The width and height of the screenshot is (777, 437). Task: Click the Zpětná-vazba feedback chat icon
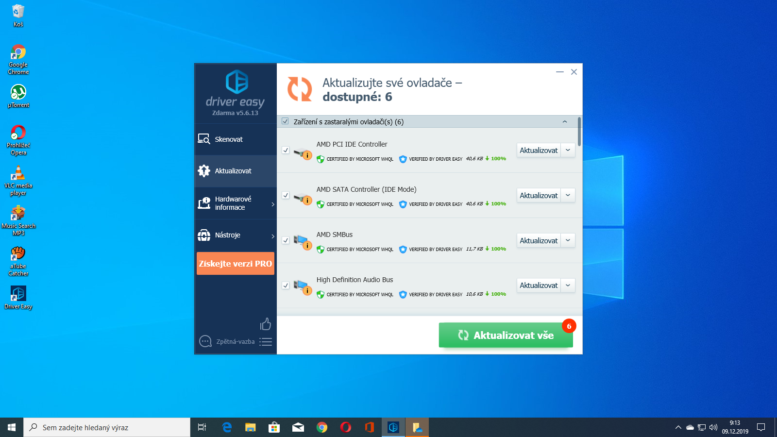pos(205,341)
